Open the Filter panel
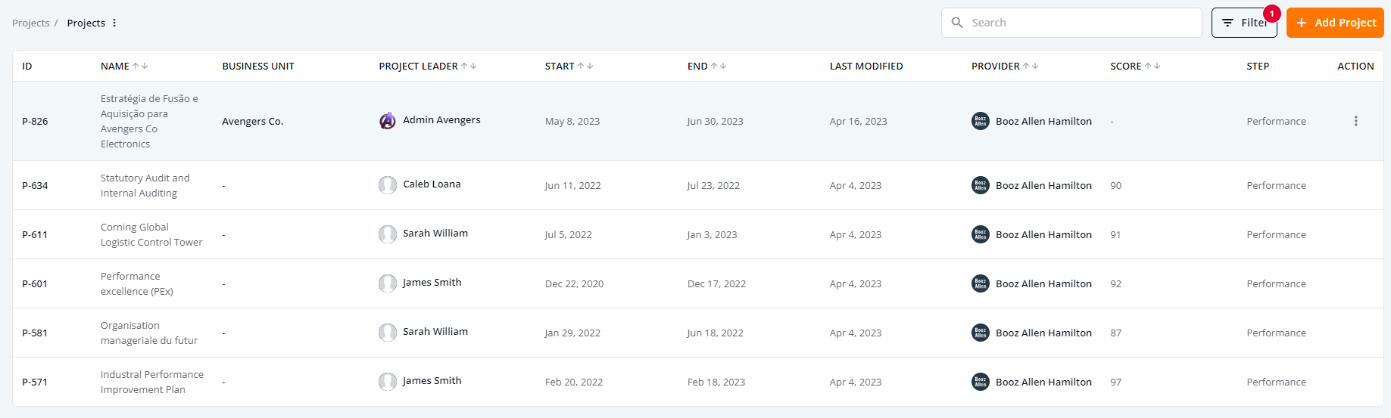1391x418 pixels. (1244, 23)
